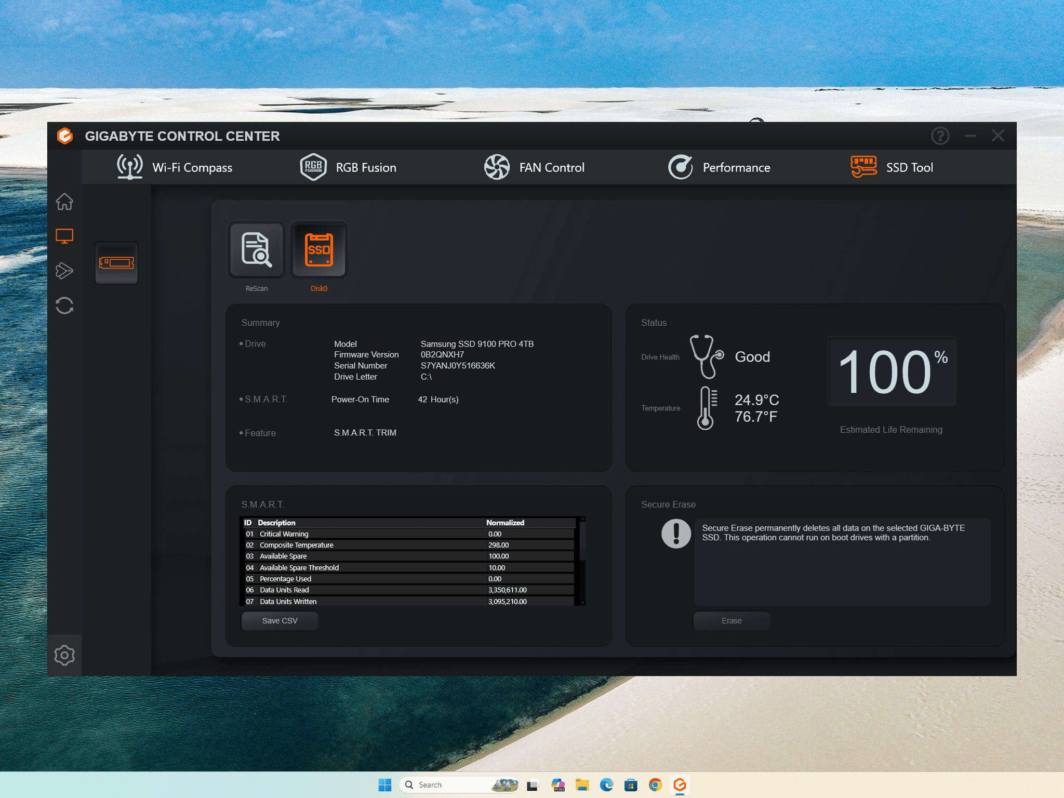Viewport: 1064px width, 798px height.
Task: Select the Disk0 SSD icon
Action: pos(318,250)
